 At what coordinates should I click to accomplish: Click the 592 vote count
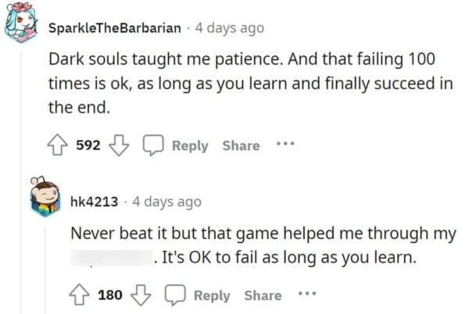click(87, 146)
